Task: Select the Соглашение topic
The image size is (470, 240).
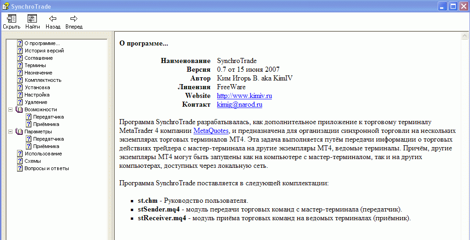Action: tap(39, 58)
